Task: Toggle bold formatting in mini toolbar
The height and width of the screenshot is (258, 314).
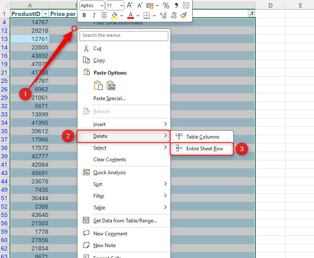Action: coord(84,15)
